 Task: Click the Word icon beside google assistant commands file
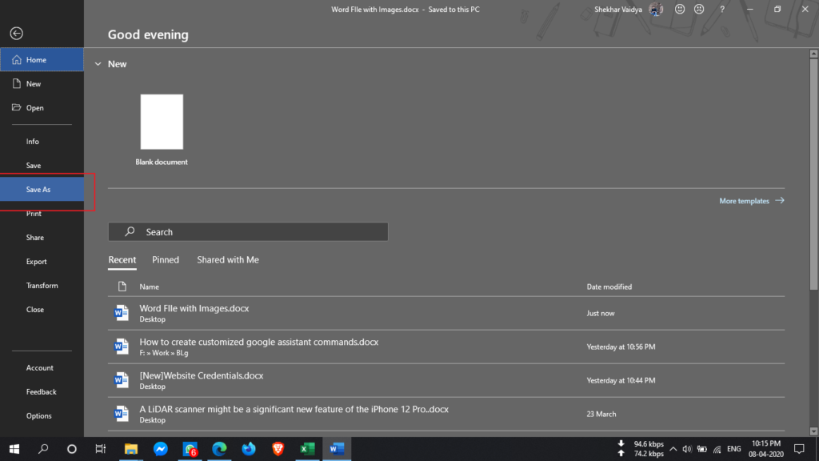pyautogui.click(x=121, y=346)
